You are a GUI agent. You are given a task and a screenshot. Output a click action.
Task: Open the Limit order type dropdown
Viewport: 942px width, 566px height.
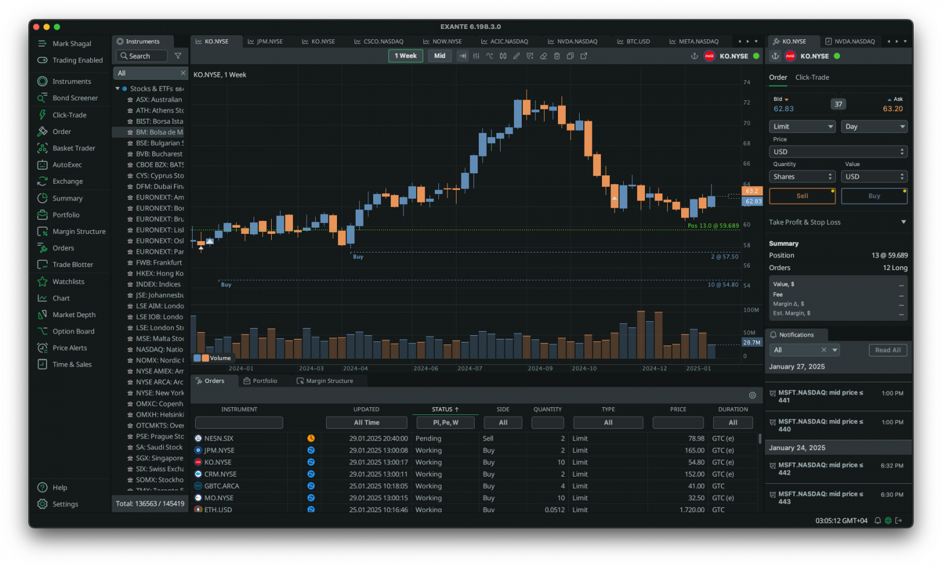(x=802, y=126)
